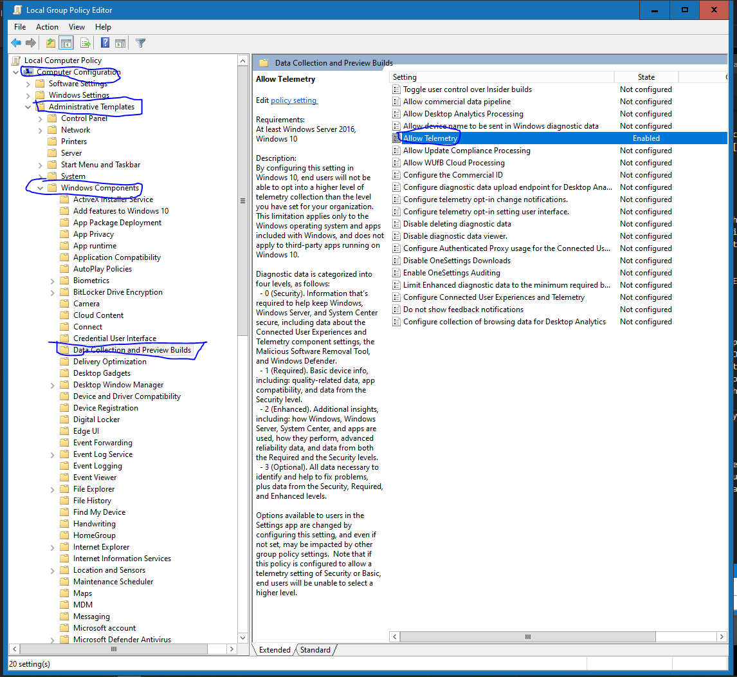
Task: Expand the Windows Settings node
Action: point(28,95)
